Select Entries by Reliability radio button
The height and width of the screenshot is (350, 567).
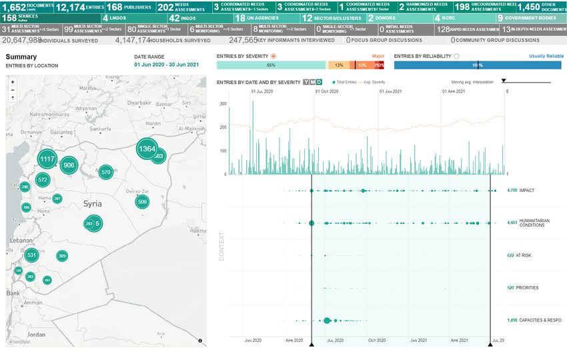click(x=456, y=57)
